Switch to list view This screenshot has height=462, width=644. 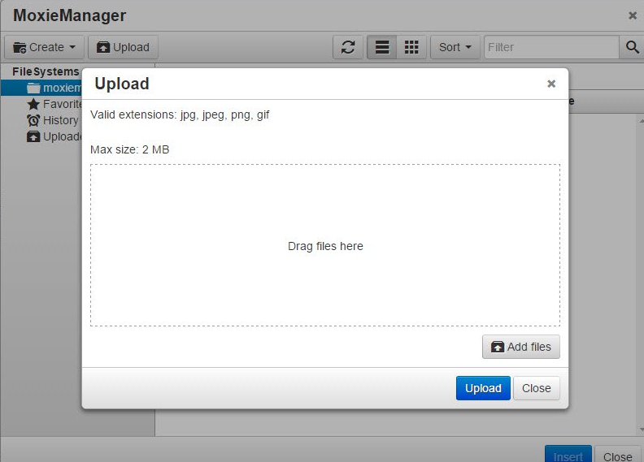382,47
